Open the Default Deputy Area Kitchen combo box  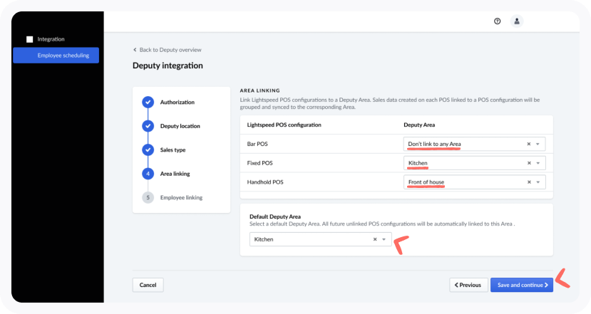(320, 239)
